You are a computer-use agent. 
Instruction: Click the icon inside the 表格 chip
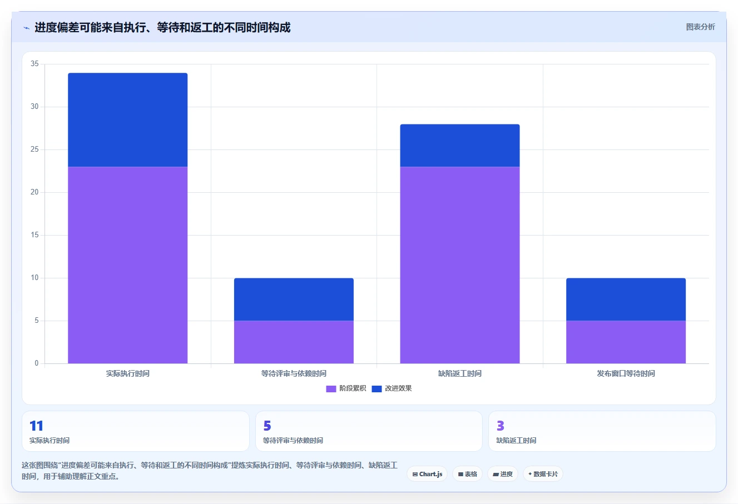[x=460, y=474]
